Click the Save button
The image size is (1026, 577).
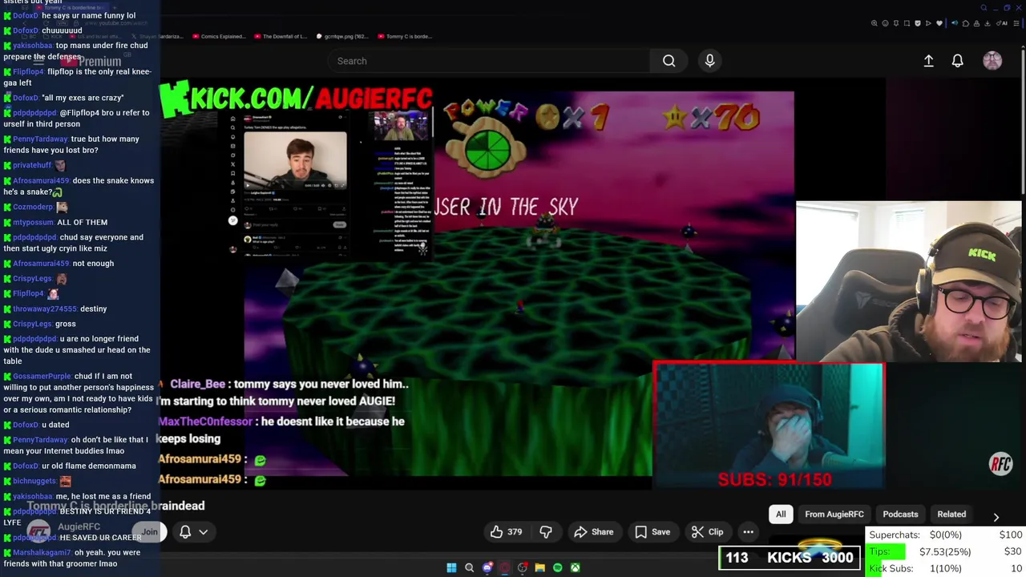point(652,532)
